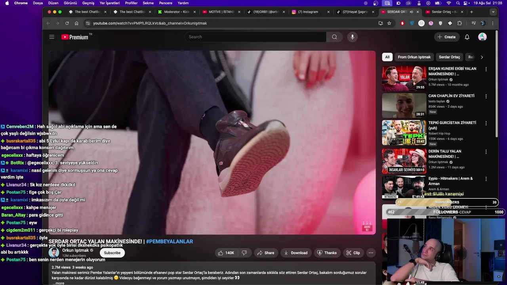Screen dimensions: 507x285
Task: Download the video
Action: [x=296, y=253]
